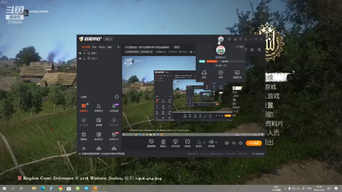Add 直播屏幕 screen capture source
The height and width of the screenshot is (192, 342).
pyautogui.click(x=151, y=143)
